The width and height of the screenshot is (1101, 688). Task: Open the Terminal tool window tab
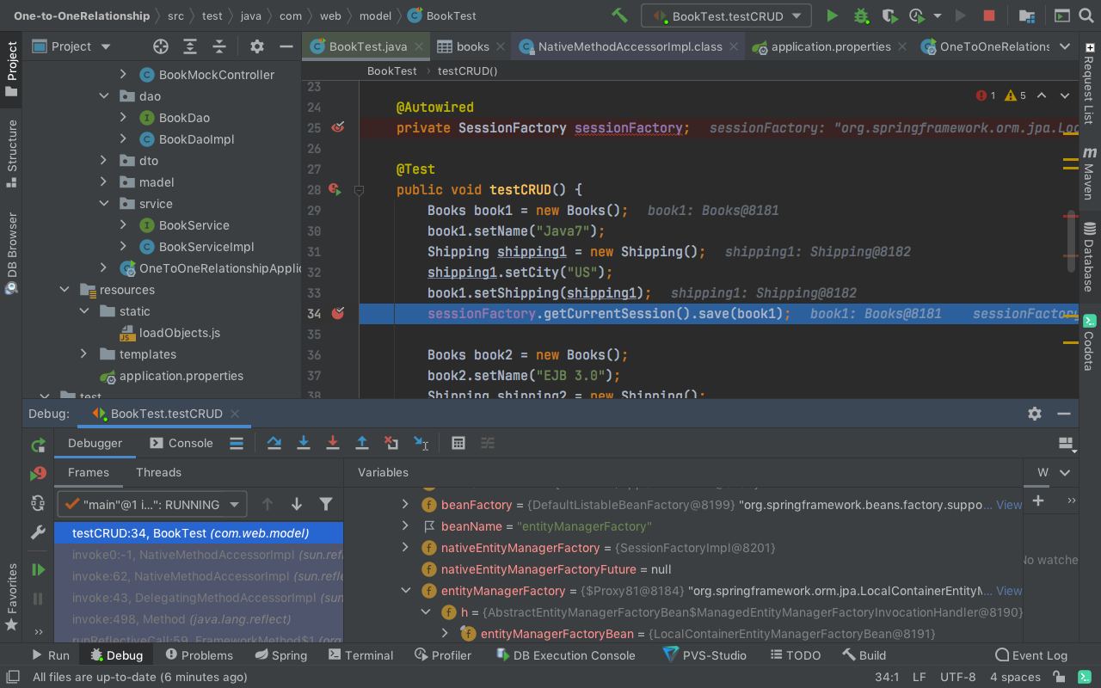360,655
